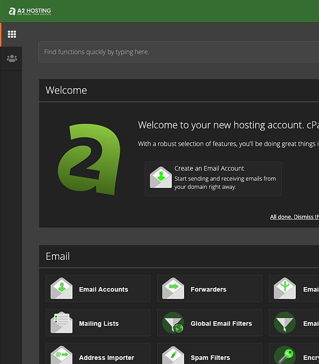Click the Global Email Filters funnel icon

pyautogui.click(x=173, y=323)
